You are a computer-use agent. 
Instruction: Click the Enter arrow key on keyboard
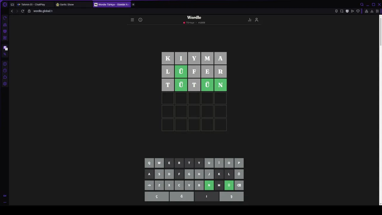(149, 185)
